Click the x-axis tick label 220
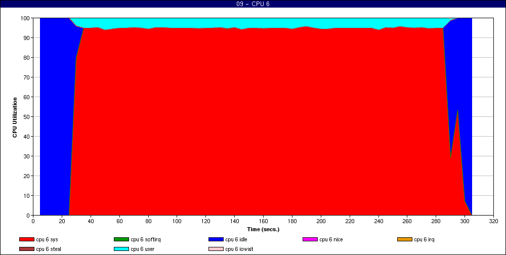 point(350,221)
